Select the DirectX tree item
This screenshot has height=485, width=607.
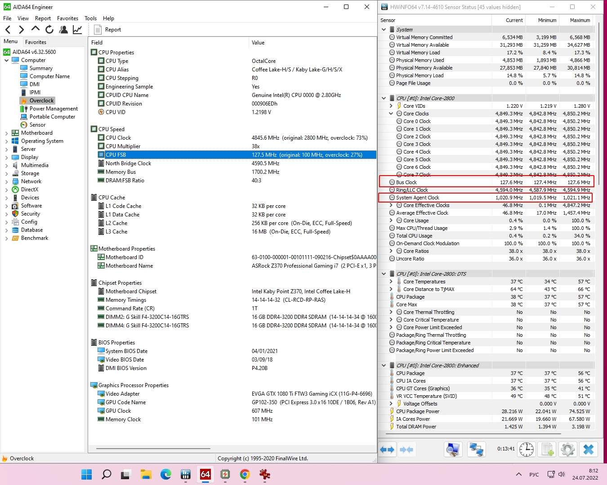[x=30, y=190]
